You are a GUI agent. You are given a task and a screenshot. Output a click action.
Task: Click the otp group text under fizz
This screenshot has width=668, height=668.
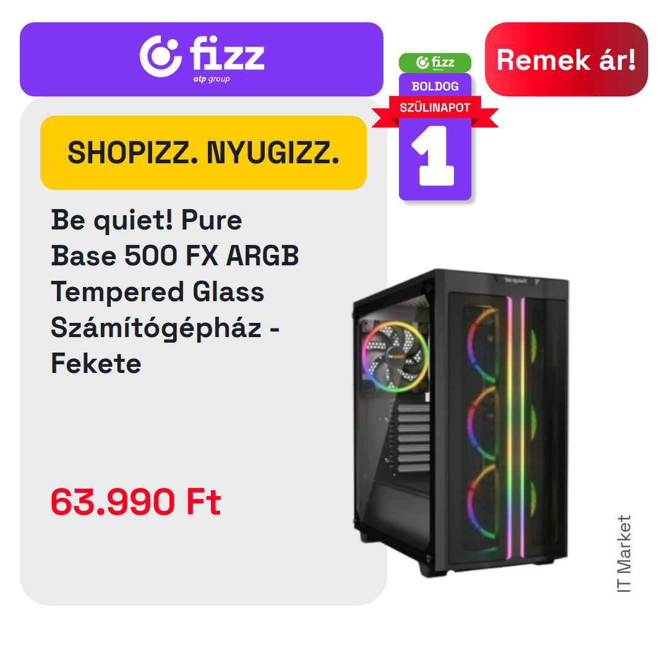212,79
